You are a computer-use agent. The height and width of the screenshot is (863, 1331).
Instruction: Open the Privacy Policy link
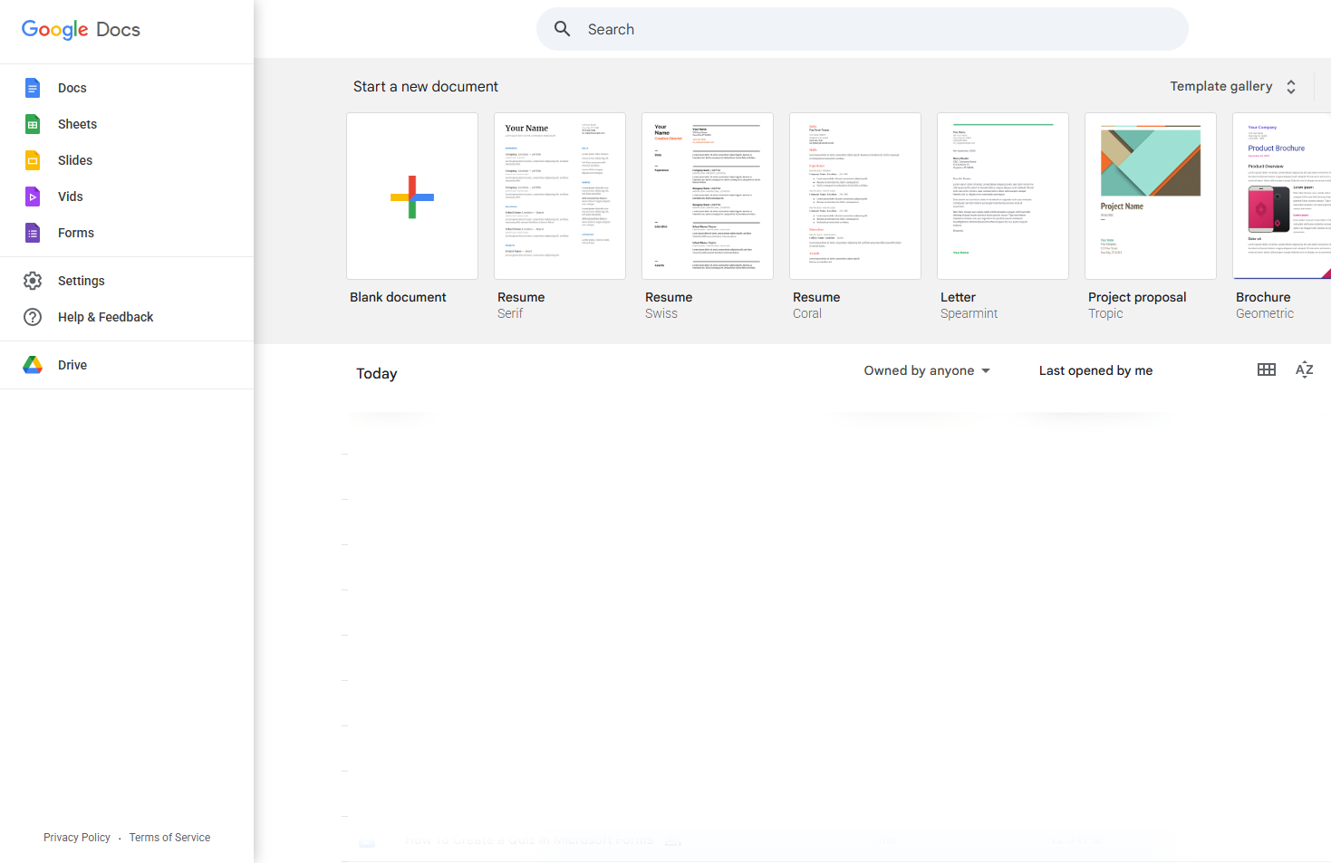pyautogui.click(x=77, y=838)
